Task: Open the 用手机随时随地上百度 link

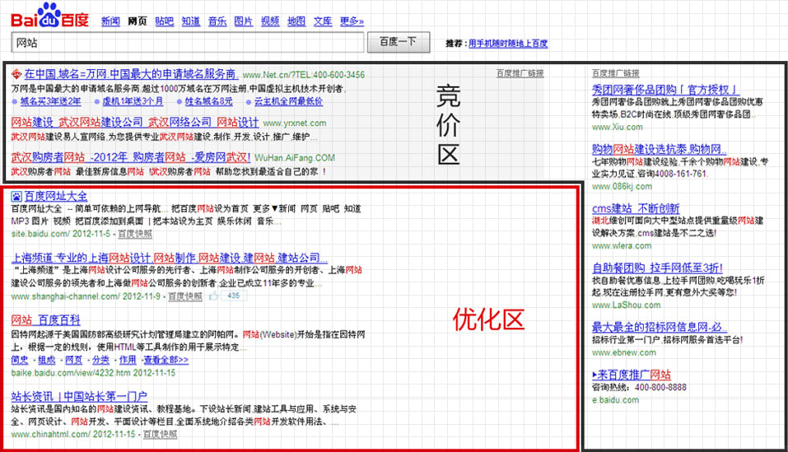Action: tap(508, 44)
